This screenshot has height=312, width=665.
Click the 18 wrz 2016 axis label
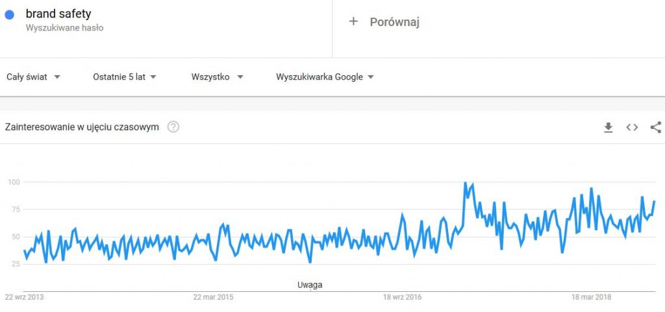pyautogui.click(x=403, y=297)
